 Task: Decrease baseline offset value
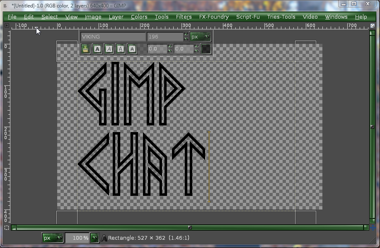pyautogui.click(x=170, y=51)
